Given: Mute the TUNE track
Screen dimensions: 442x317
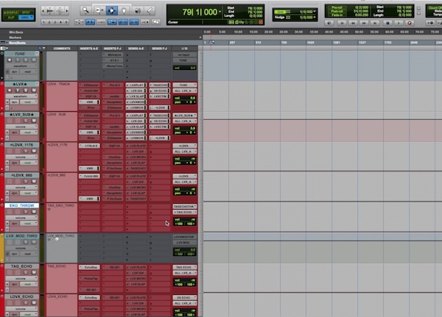Looking at the screenshot, I should pyautogui.click(x=34, y=60).
